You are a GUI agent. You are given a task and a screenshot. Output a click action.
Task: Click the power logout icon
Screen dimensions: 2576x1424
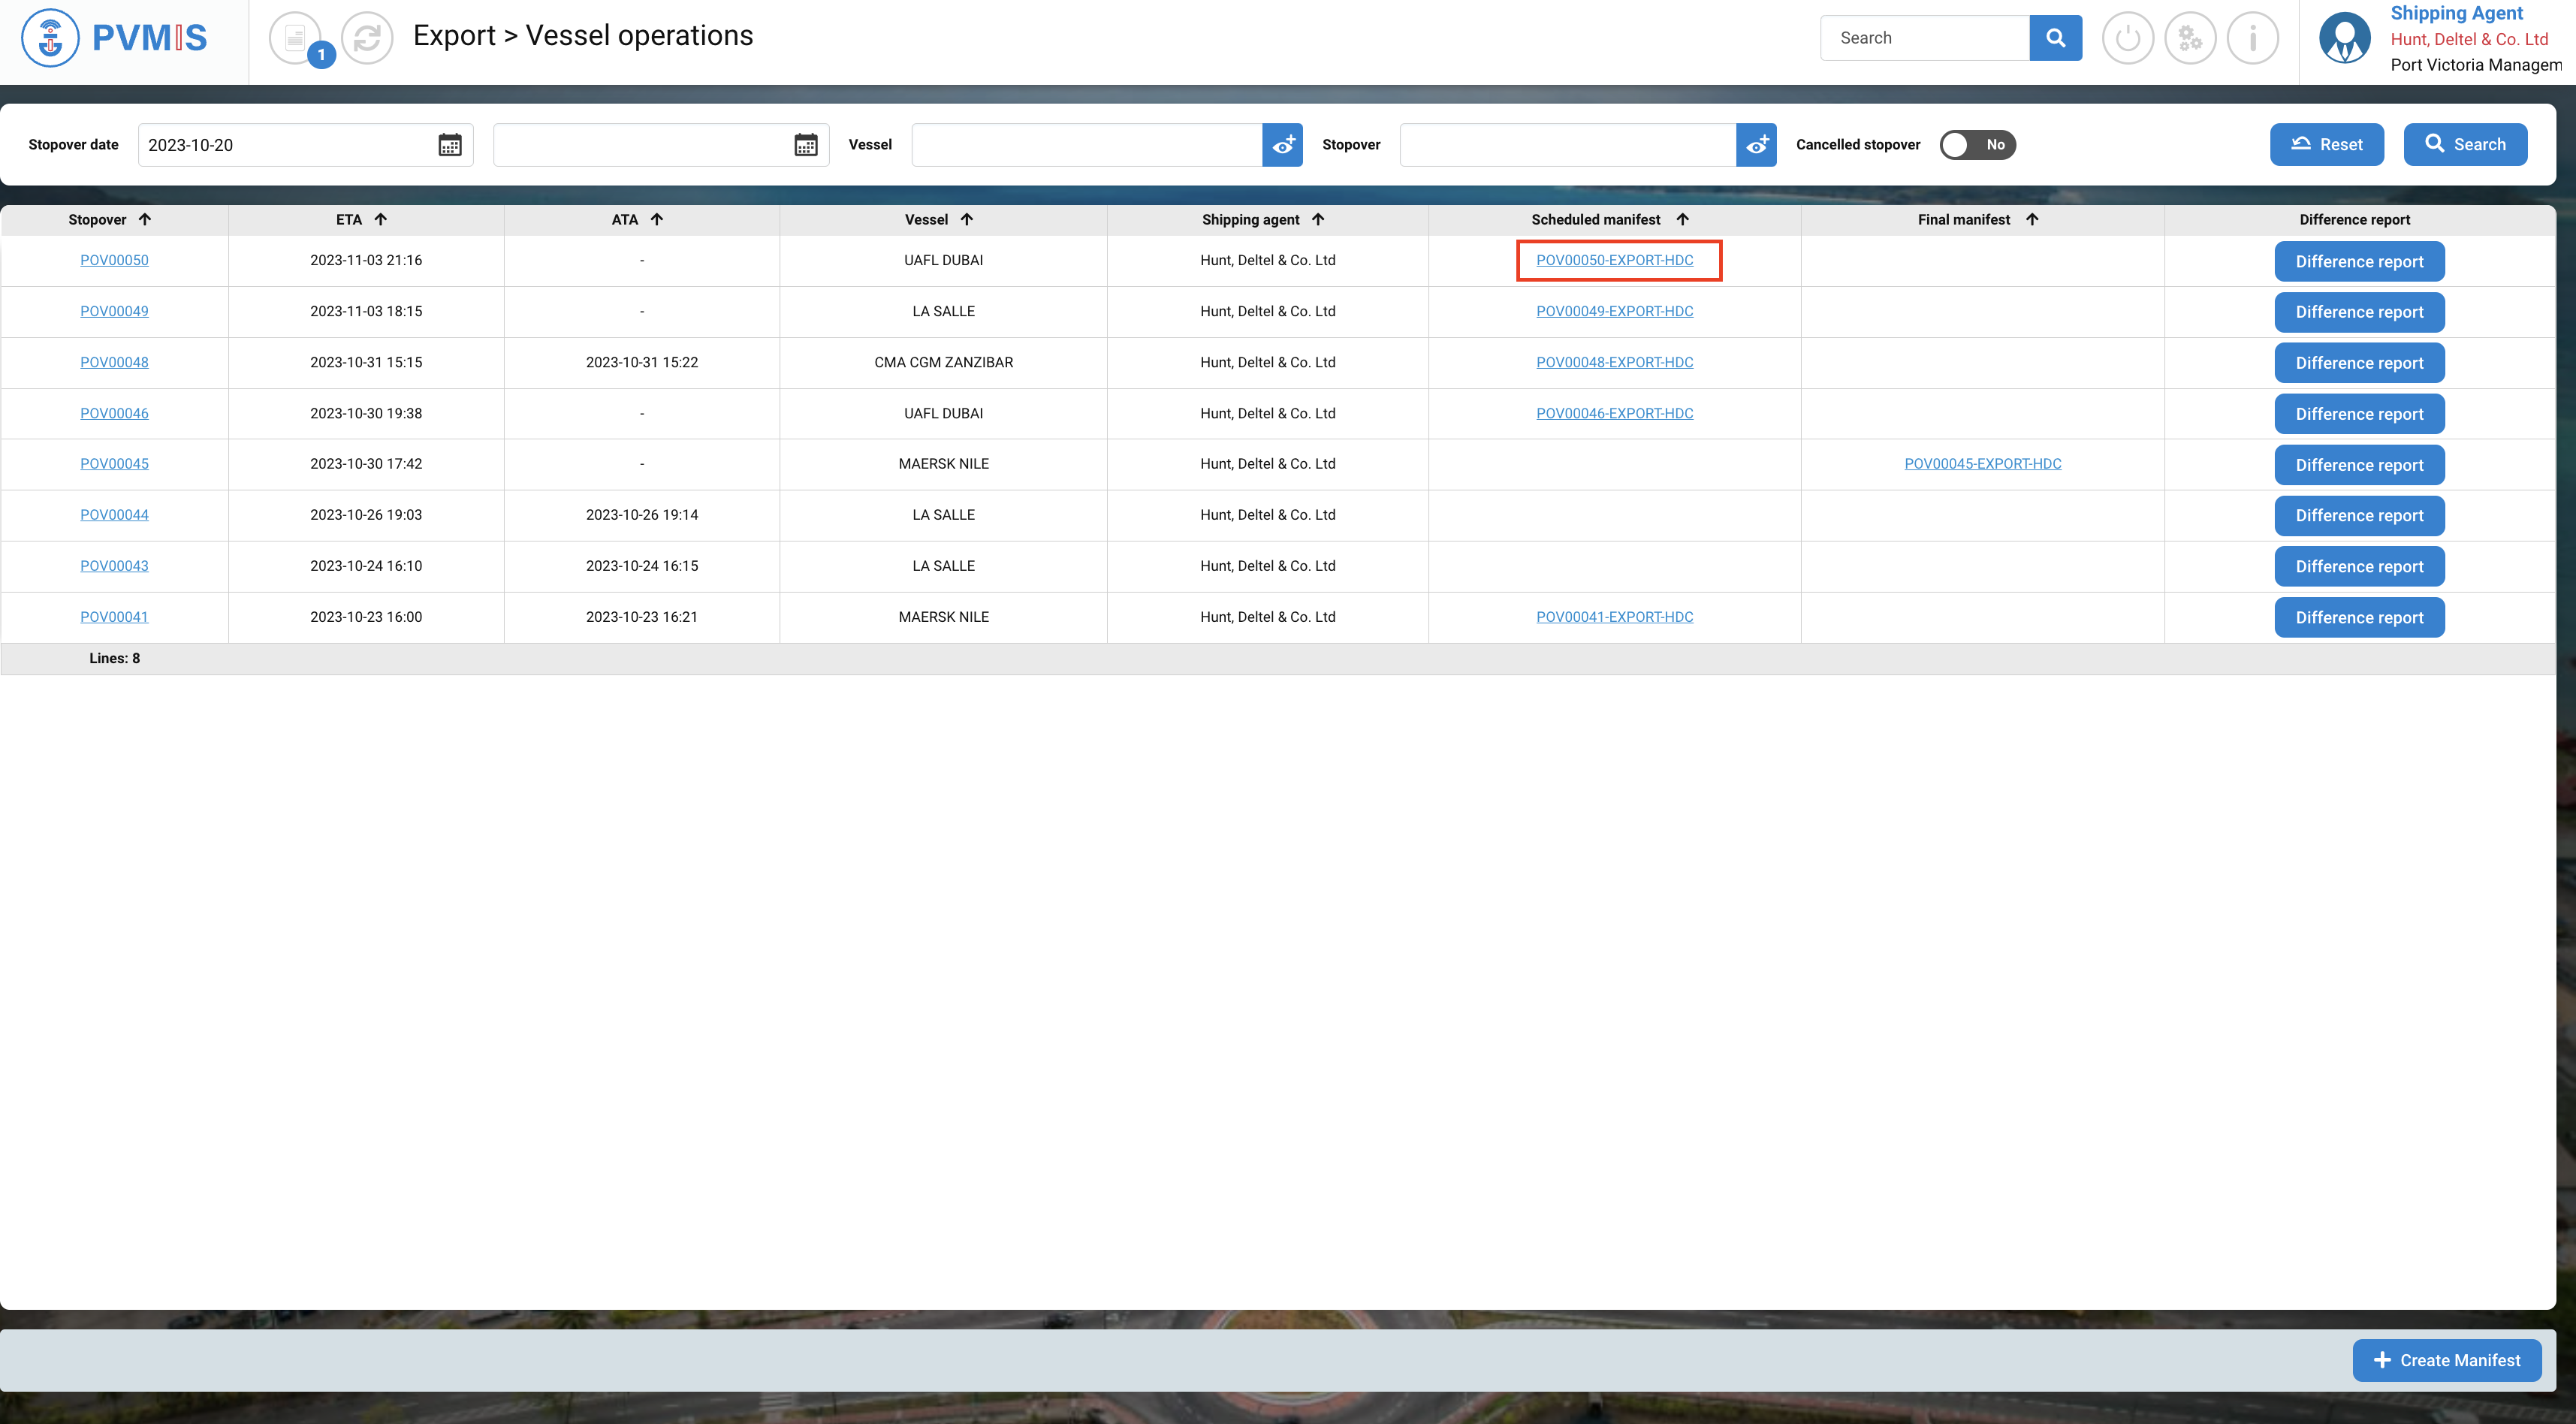coord(2127,39)
